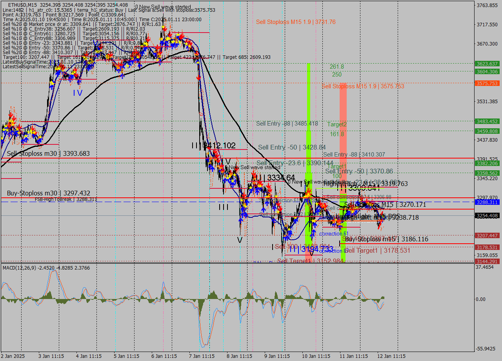This screenshot has width=502, height=361.
Task: Click the '0 New Sell wave started' top label
Action: point(163,7)
